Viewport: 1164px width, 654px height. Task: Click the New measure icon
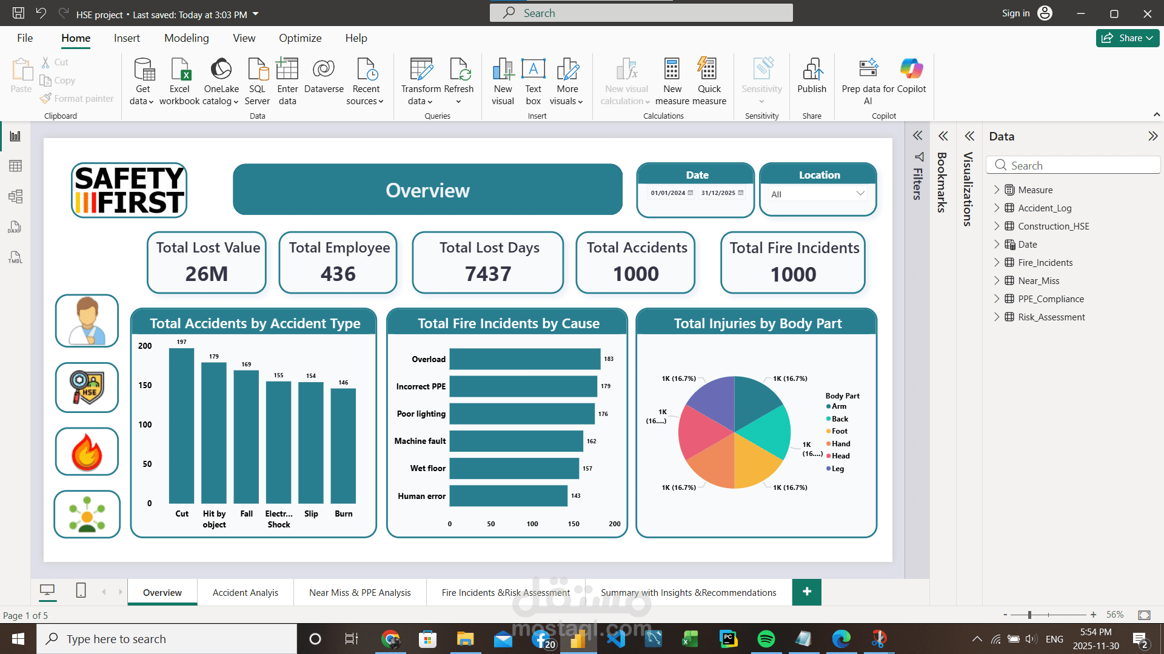(672, 79)
